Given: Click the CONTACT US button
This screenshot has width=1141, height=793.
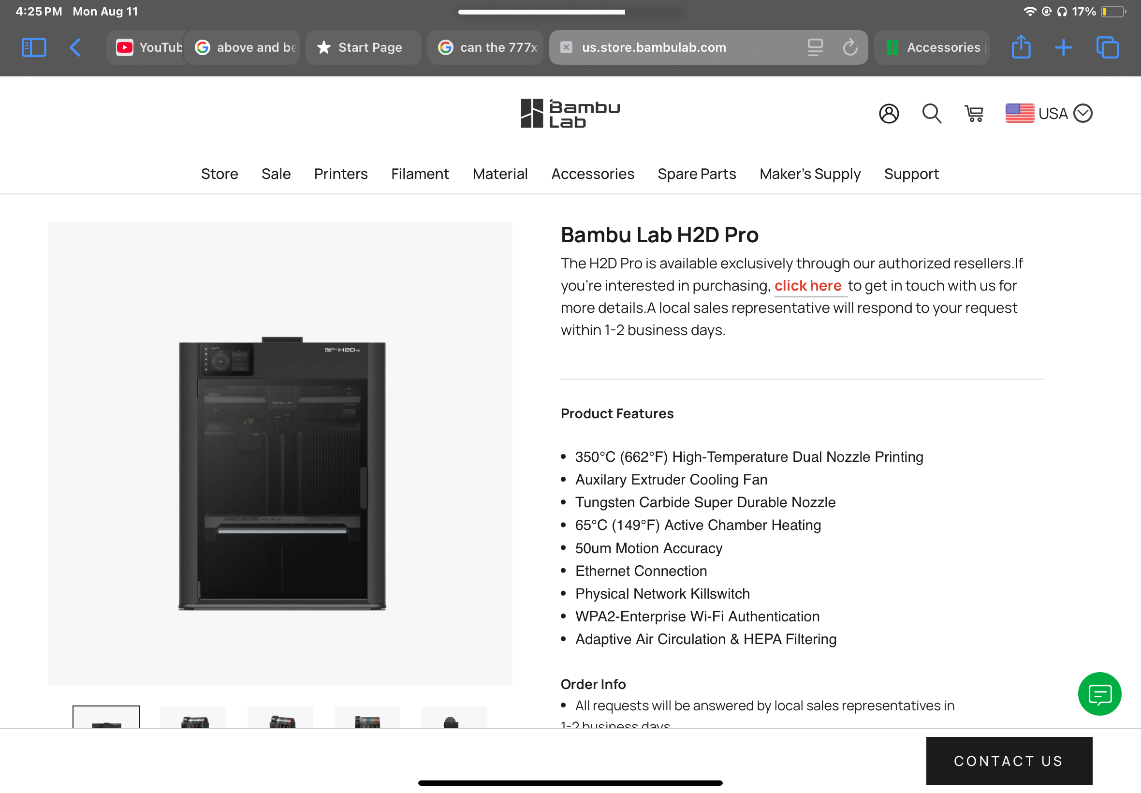Looking at the screenshot, I should [x=1009, y=761].
